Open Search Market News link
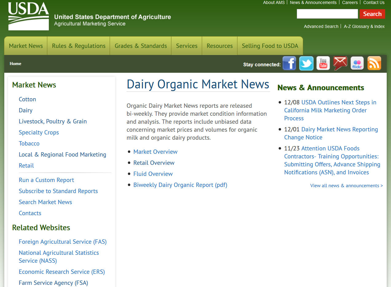This screenshot has height=287, width=391. [x=45, y=202]
